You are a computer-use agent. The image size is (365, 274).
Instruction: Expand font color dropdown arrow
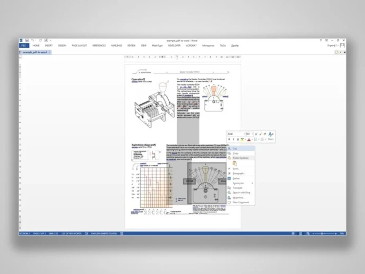[252, 139]
